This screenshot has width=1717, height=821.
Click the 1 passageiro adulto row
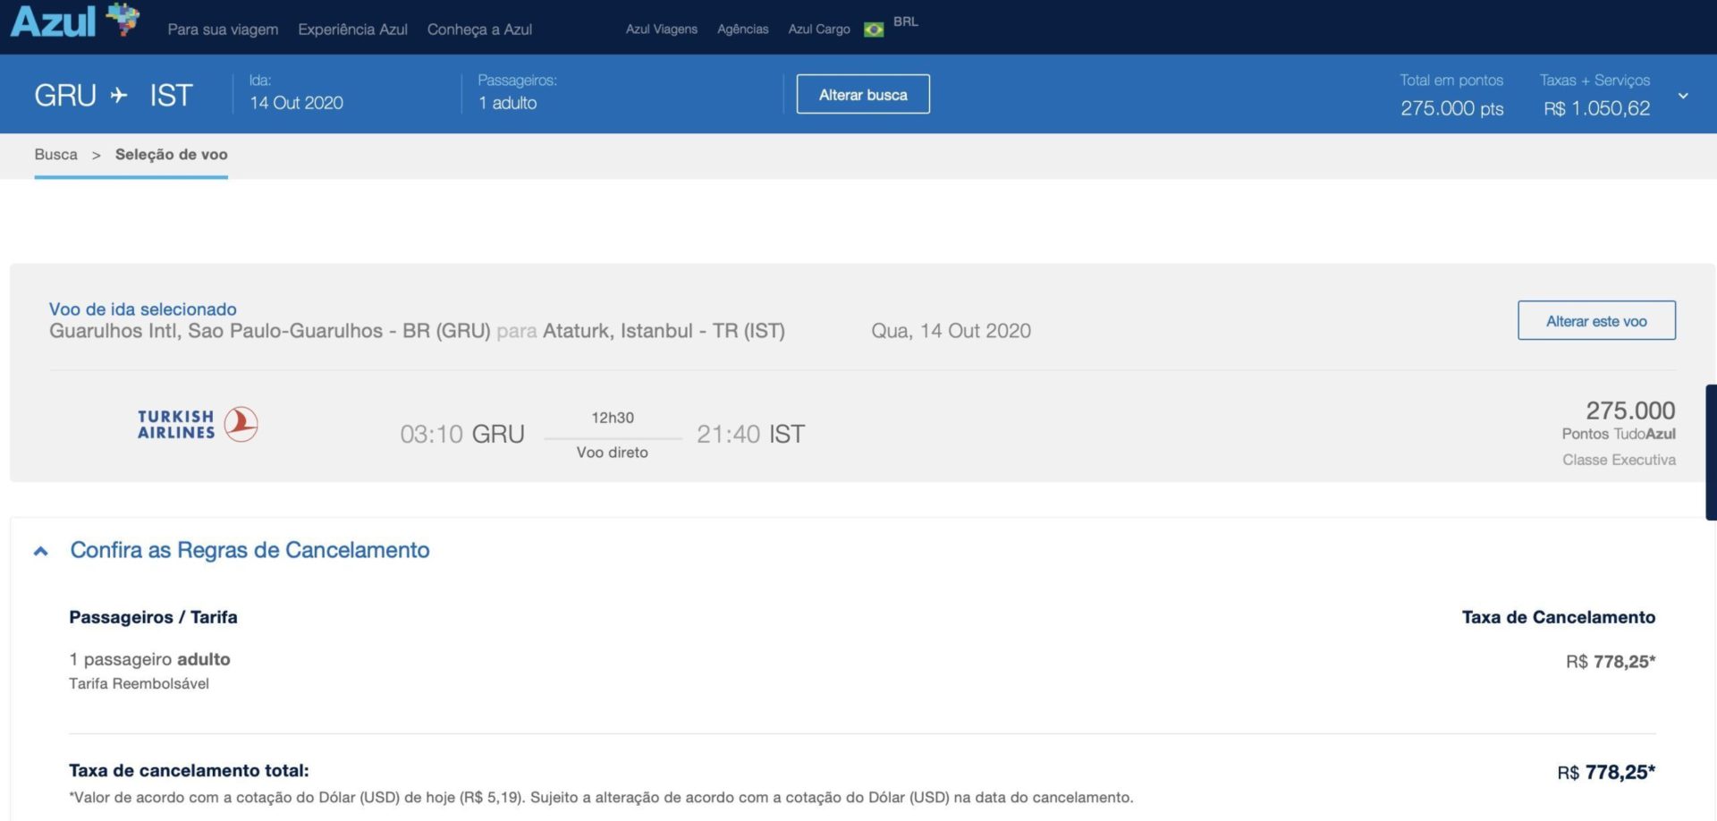149,659
